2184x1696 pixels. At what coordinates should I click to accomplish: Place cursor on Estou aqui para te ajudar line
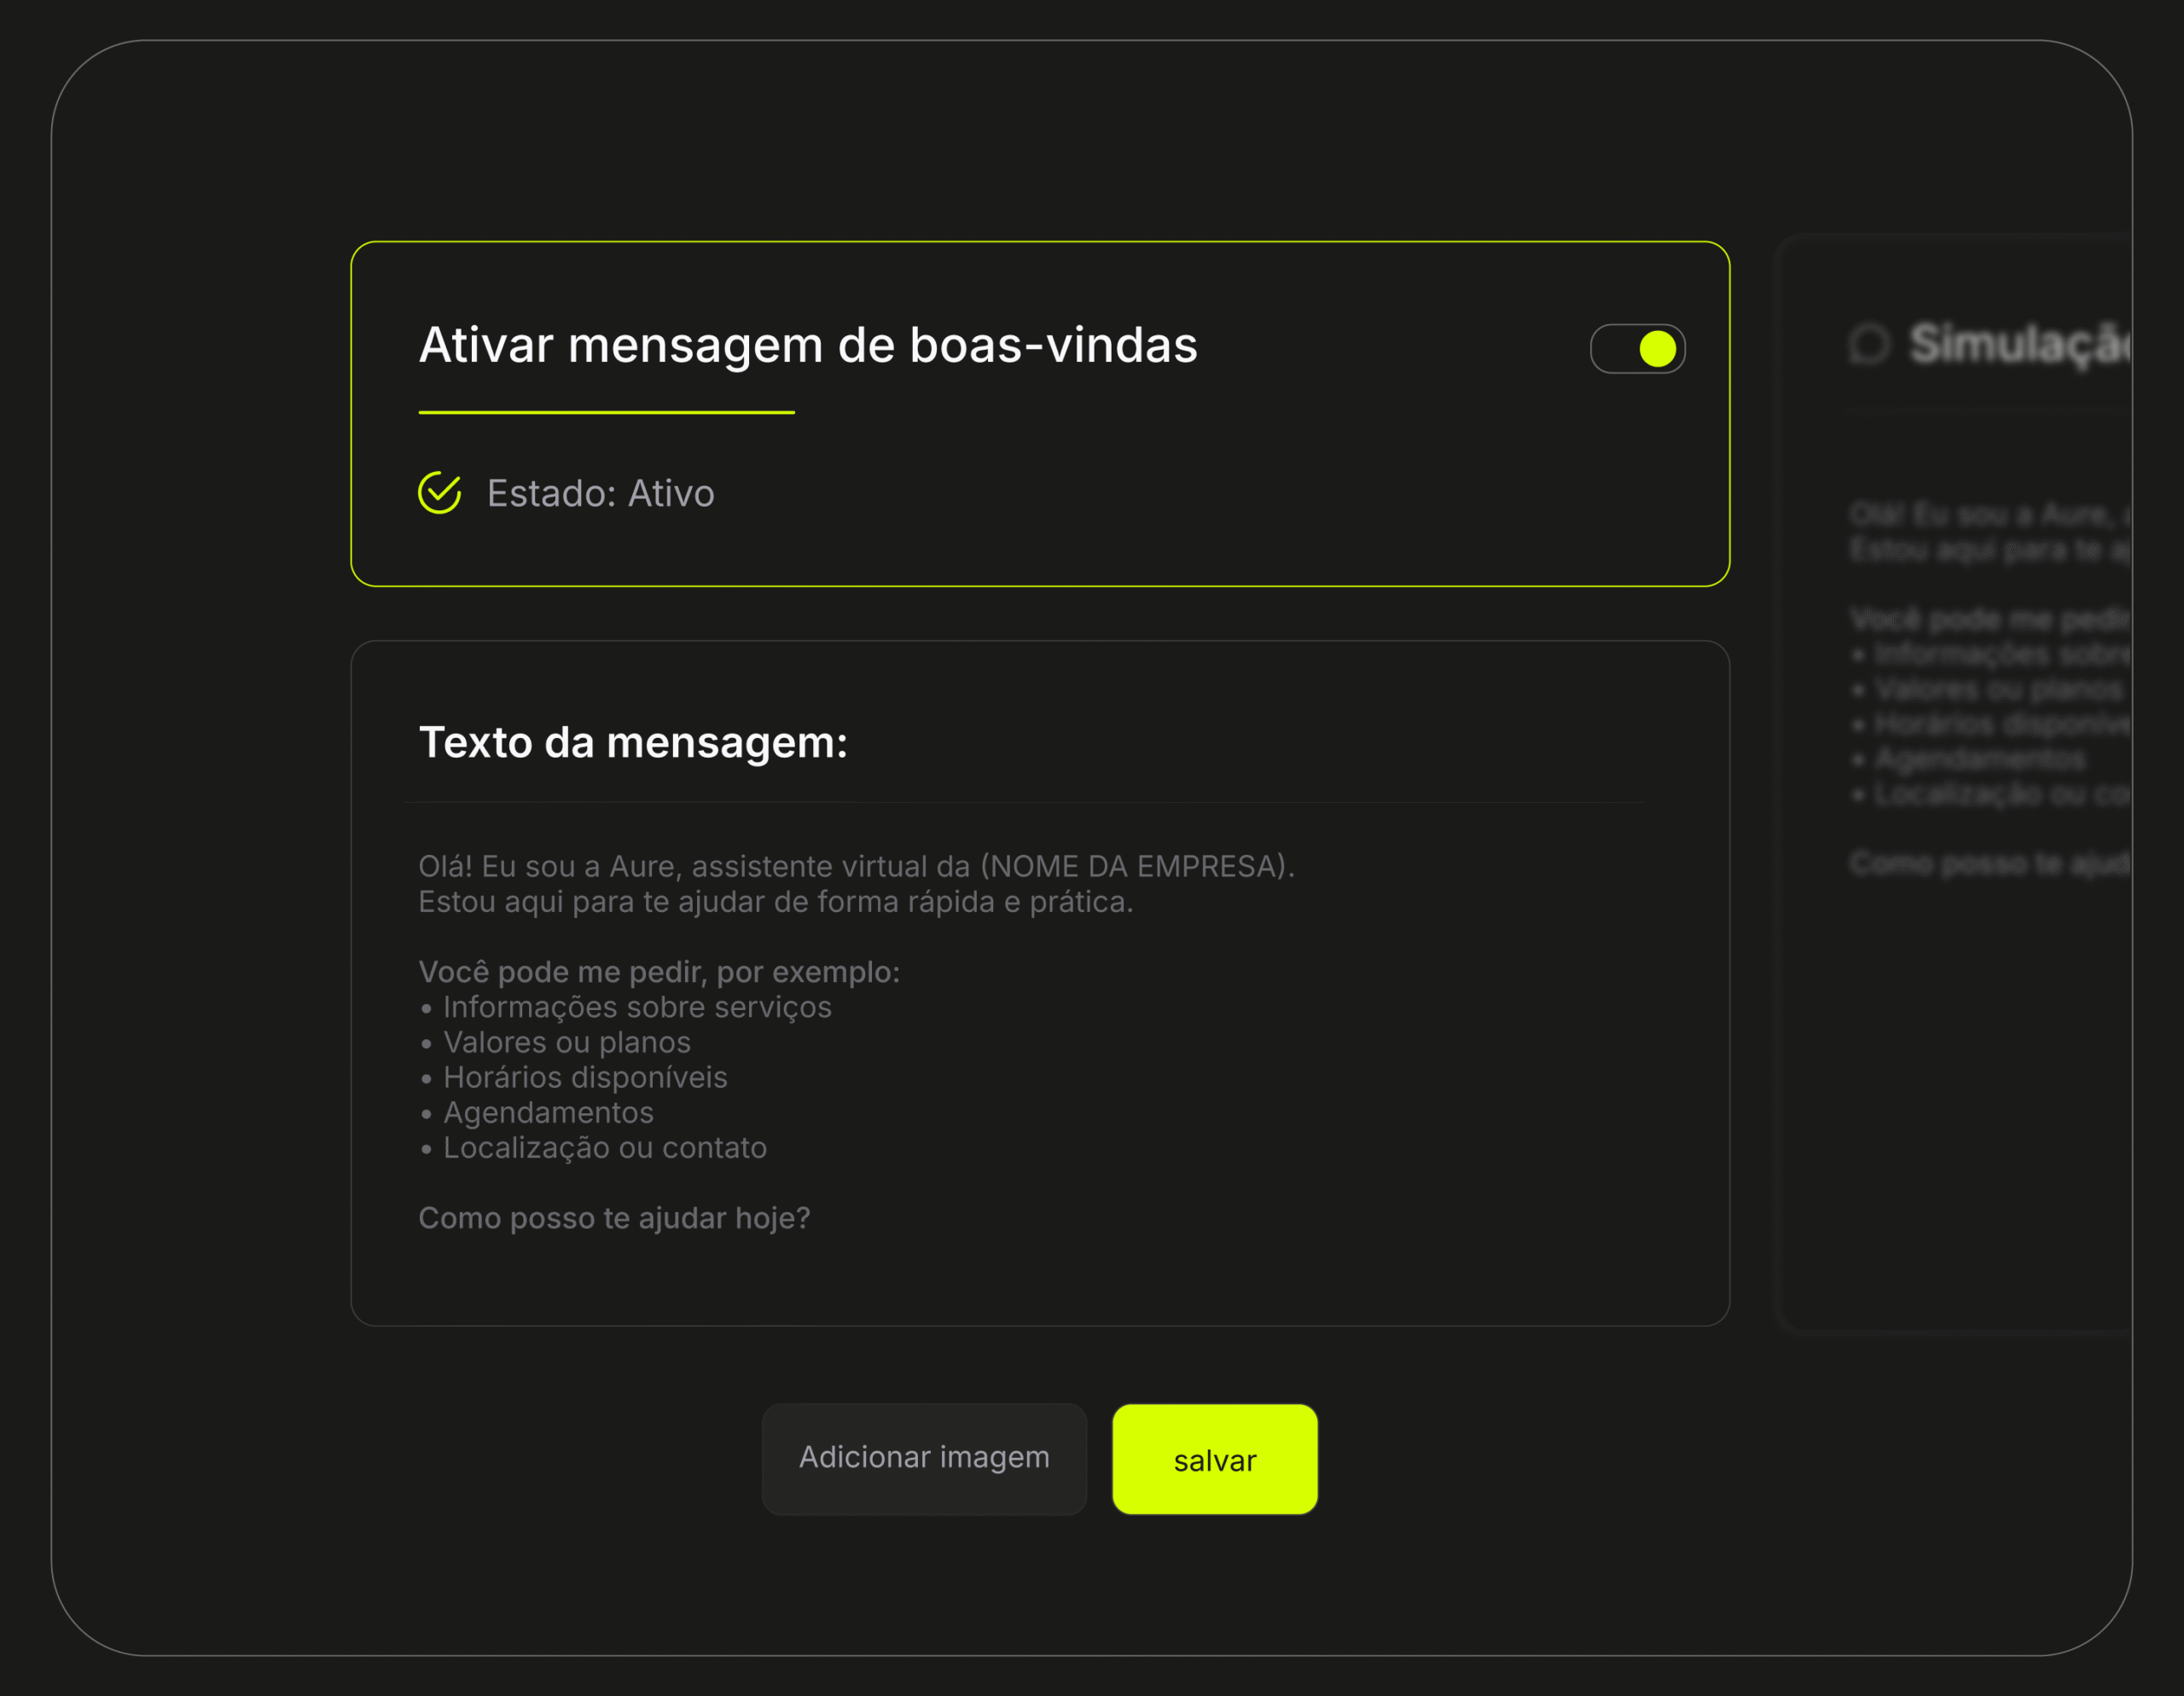click(x=775, y=902)
